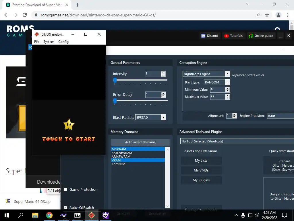This screenshot has height=221, width=294.
Task: Switch to melonDS taskbar icon
Action: (92, 215)
